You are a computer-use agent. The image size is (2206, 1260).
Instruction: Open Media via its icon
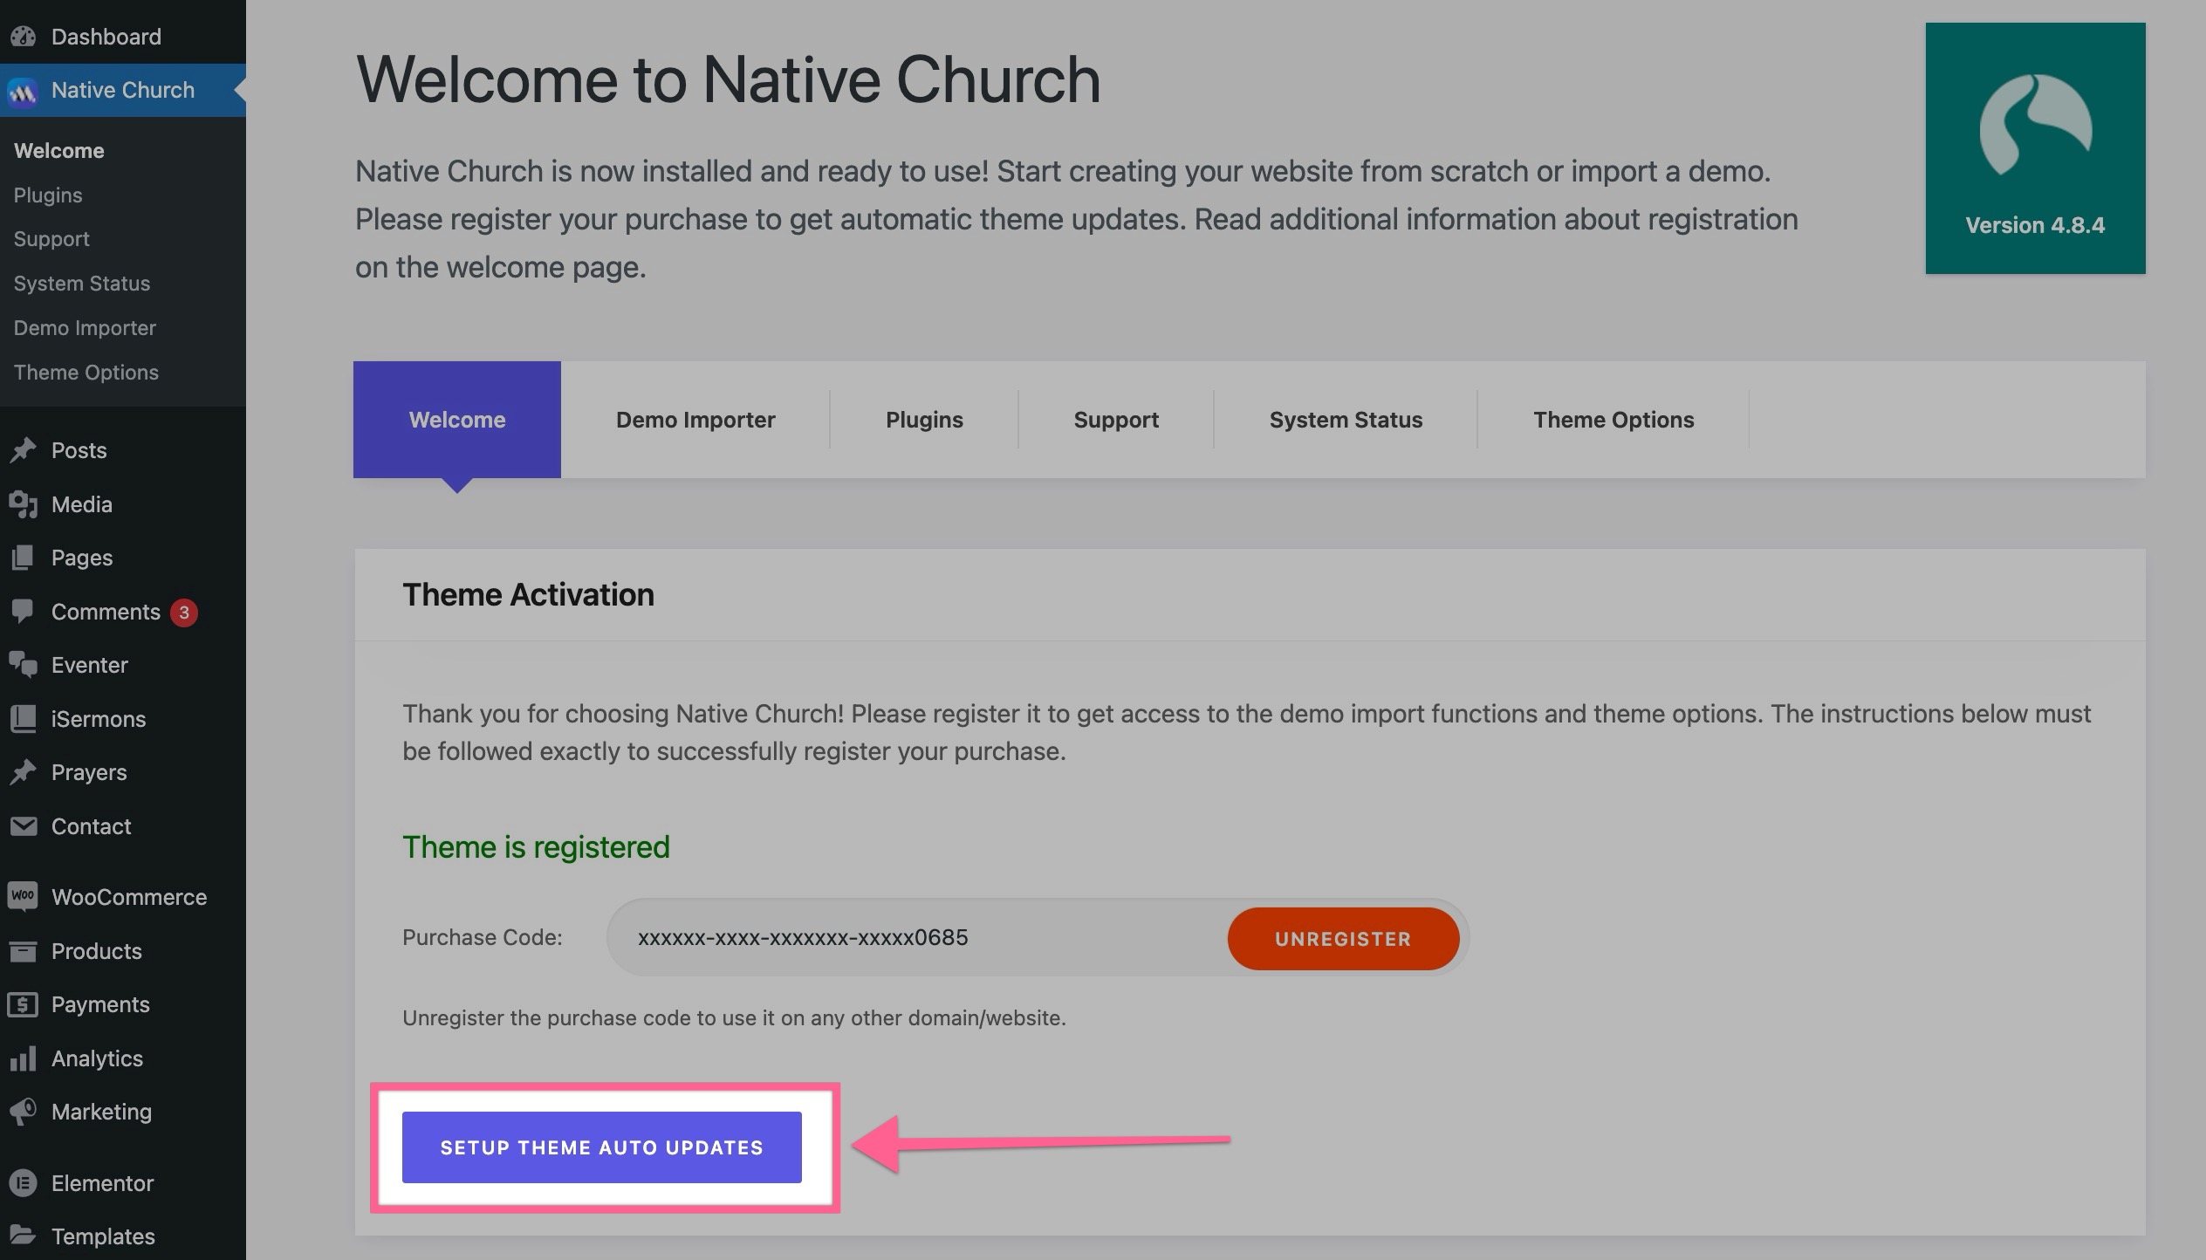[x=24, y=504]
